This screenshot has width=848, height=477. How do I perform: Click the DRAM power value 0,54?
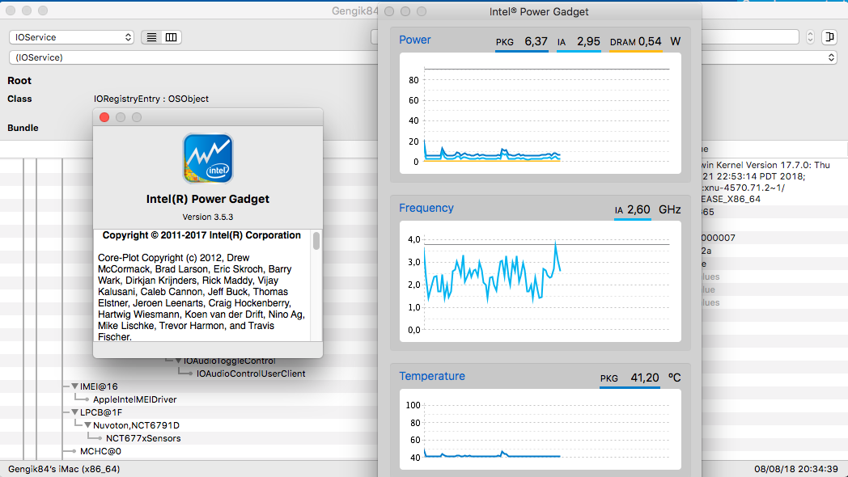click(x=650, y=41)
